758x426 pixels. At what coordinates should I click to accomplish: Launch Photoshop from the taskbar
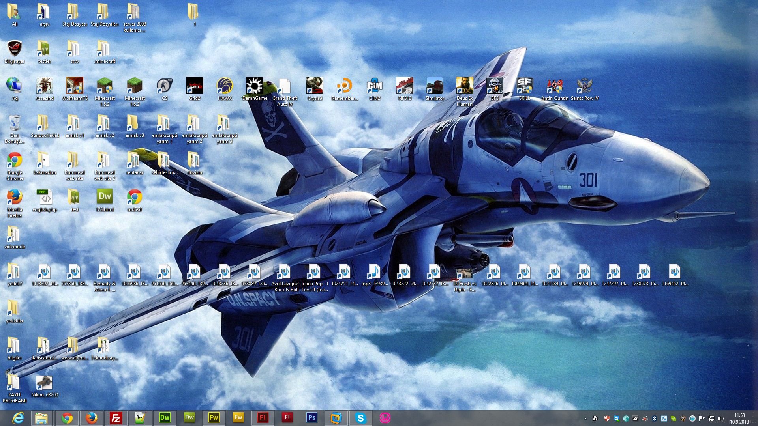pos(311,418)
